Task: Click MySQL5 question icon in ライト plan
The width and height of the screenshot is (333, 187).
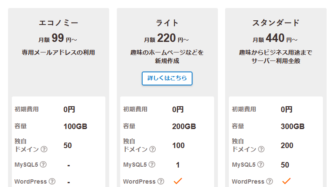Action: click(x=151, y=165)
